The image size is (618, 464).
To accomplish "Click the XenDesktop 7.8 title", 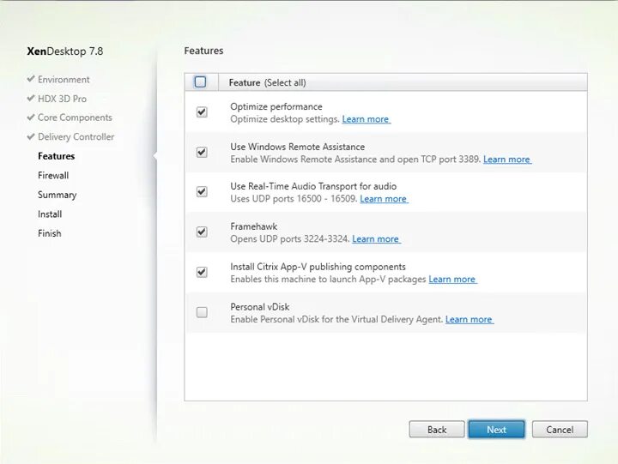I will (65, 51).
